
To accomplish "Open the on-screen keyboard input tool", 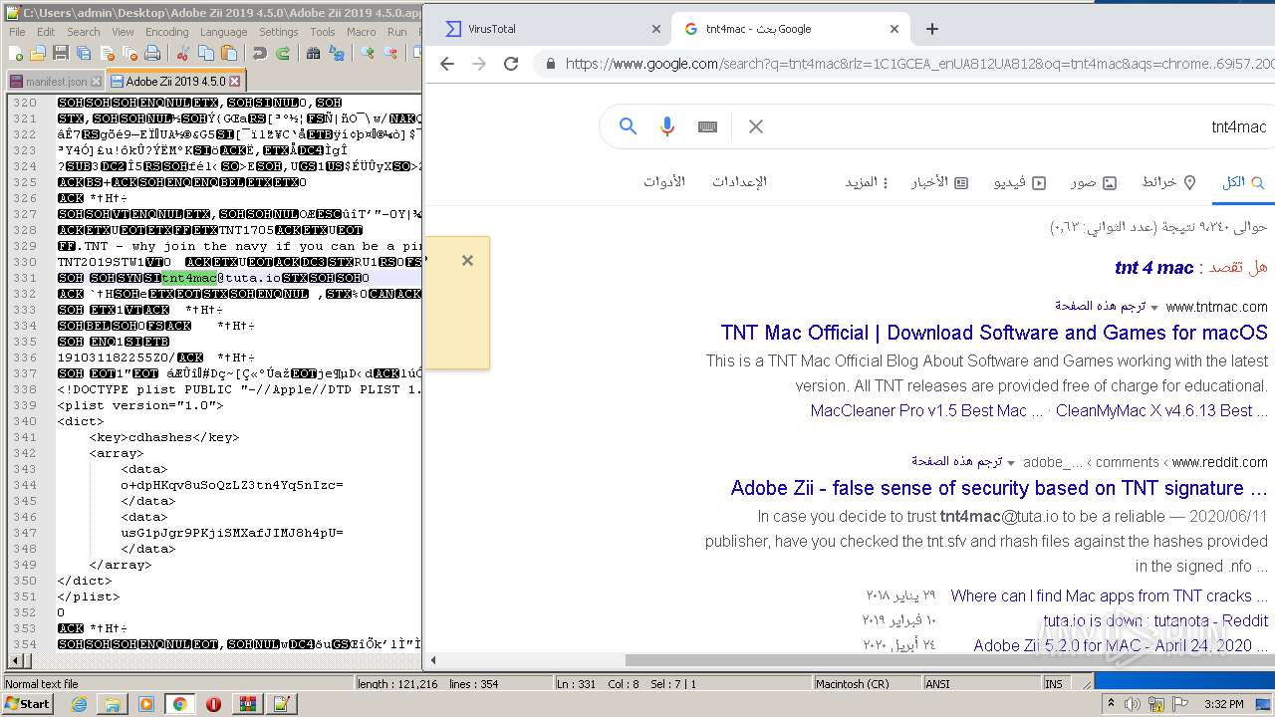I will 707,126.
